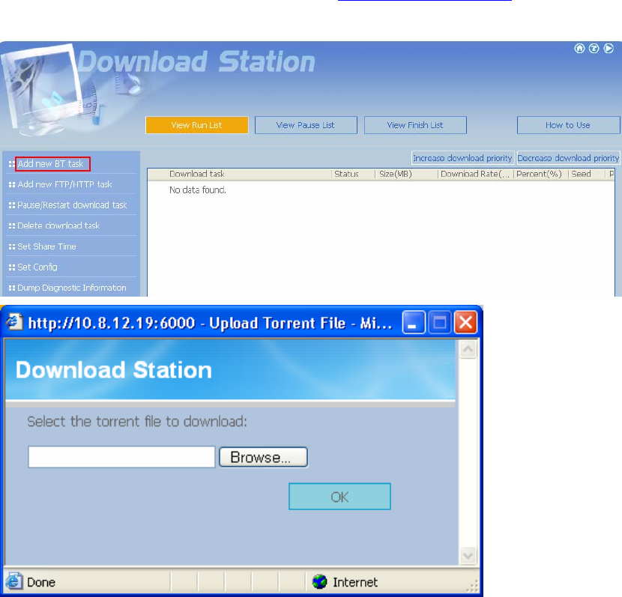Click the dialog scrollbar up arrow
The height and width of the screenshot is (597, 622).
[468, 349]
